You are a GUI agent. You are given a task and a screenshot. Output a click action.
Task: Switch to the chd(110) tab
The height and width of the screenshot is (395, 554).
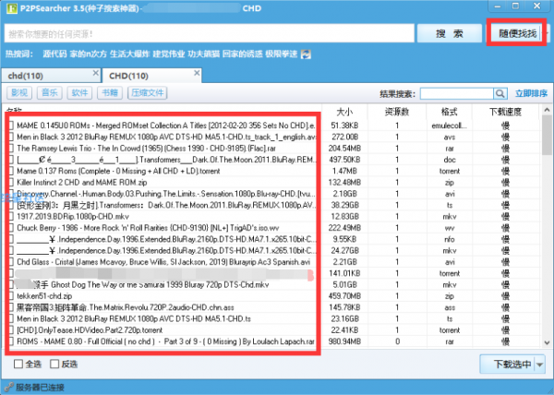(51, 76)
